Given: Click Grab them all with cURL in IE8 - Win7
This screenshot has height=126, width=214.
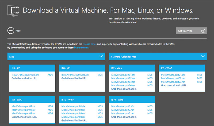Looking at the screenshot, I should tap(174, 85).
